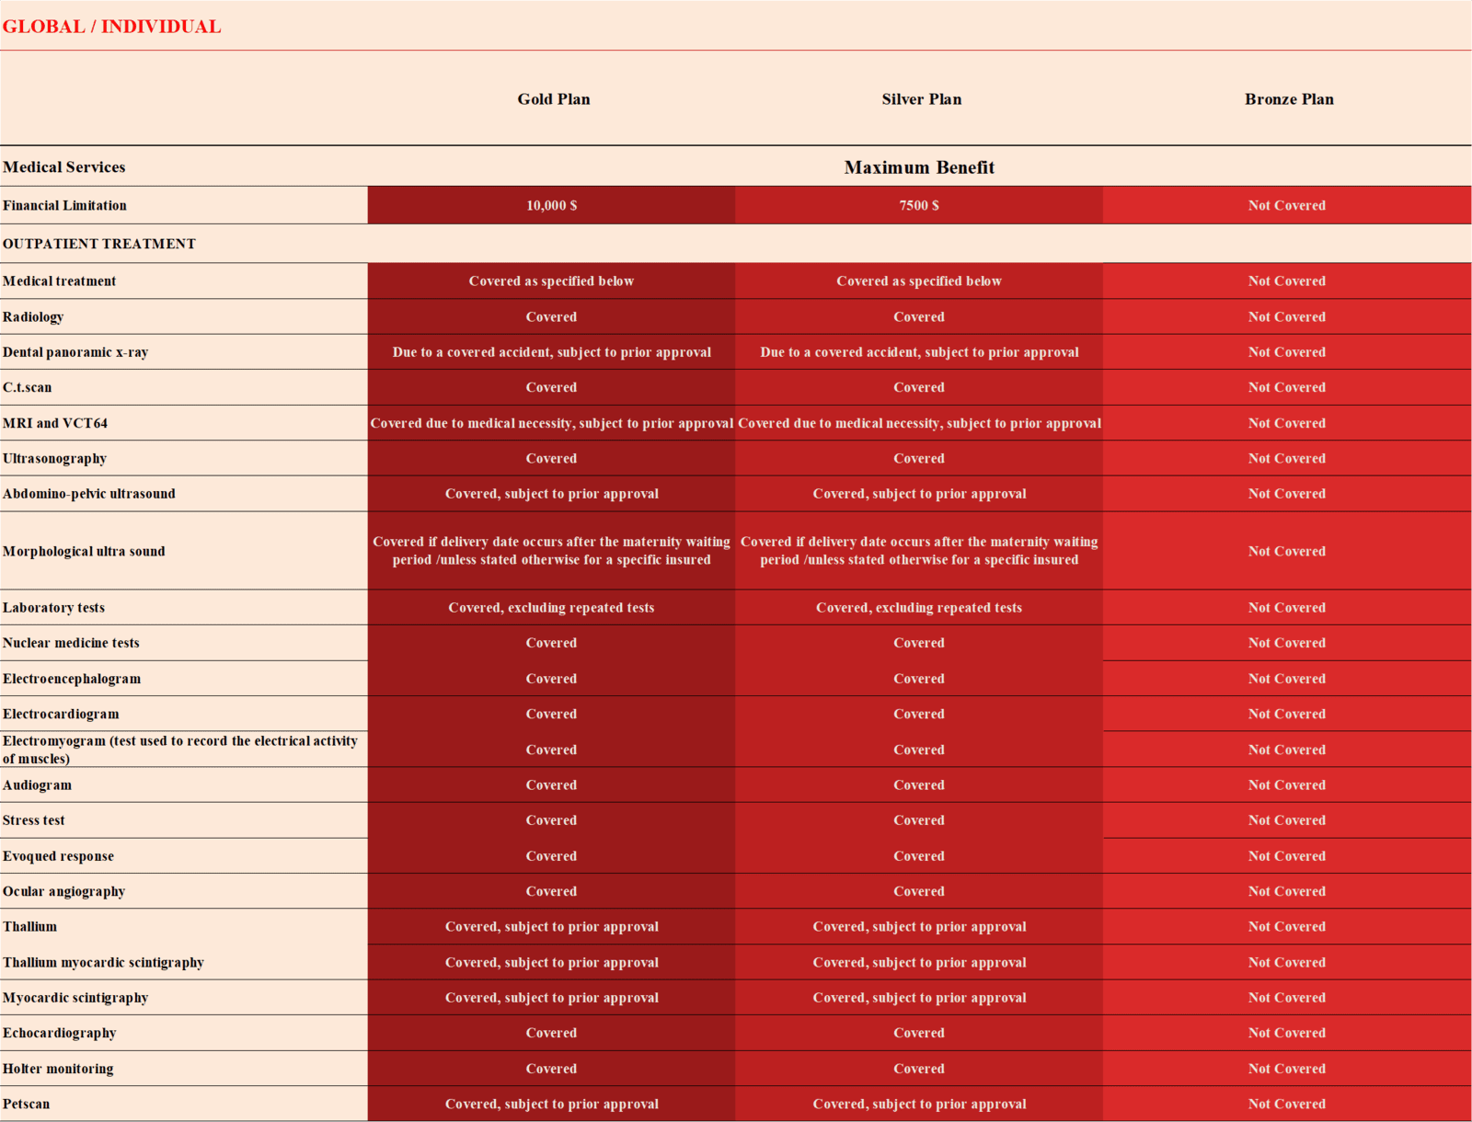Select Silver Plan cell for Laboratory tests
The height and width of the screenshot is (1122, 1472).
(919, 608)
